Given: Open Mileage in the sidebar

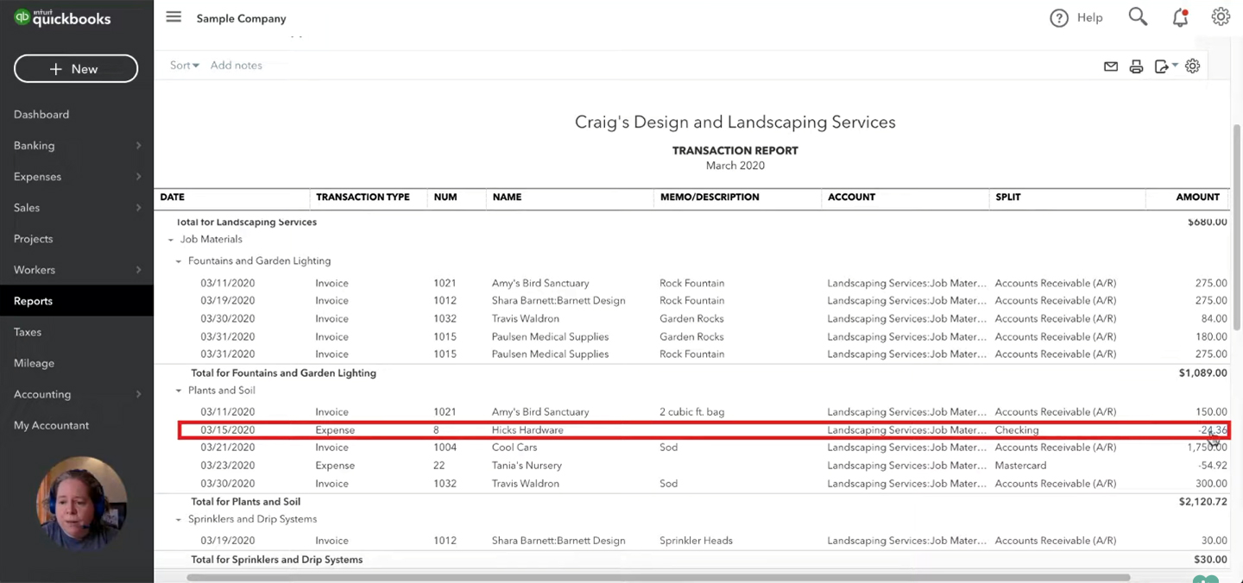Looking at the screenshot, I should (34, 363).
